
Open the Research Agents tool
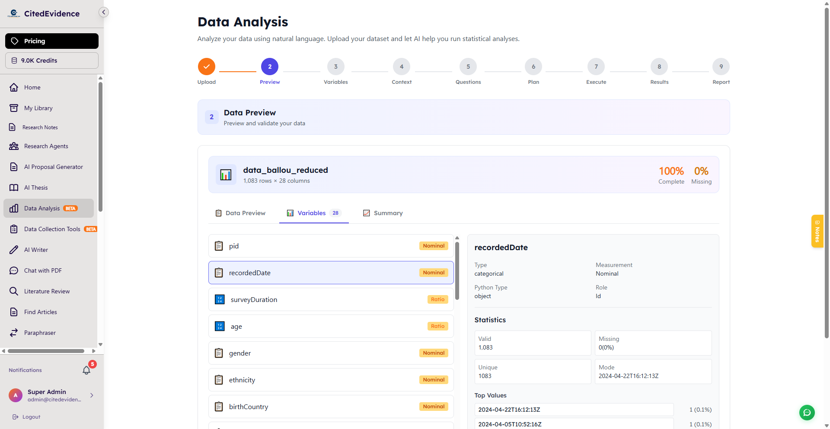click(45, 146)
